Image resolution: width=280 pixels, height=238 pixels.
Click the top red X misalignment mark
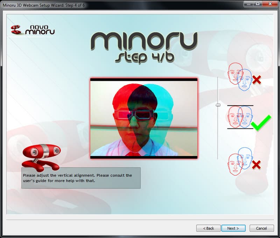click(x=257, y=80)
